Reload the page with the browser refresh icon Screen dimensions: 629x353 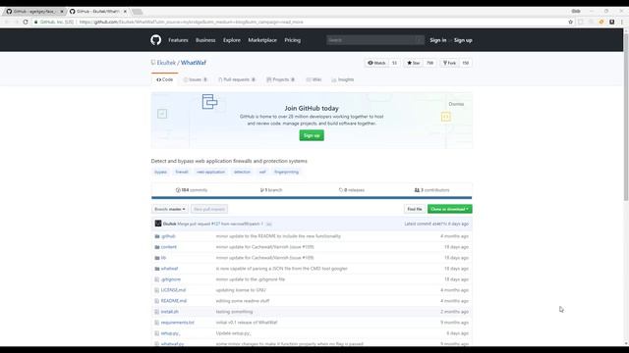pos(26,22)
